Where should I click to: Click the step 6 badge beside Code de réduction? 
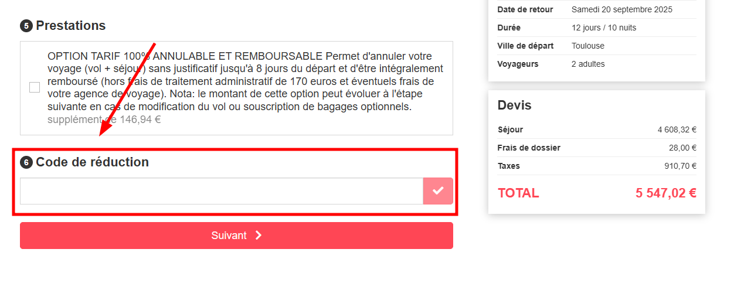(x=26, y=162)
